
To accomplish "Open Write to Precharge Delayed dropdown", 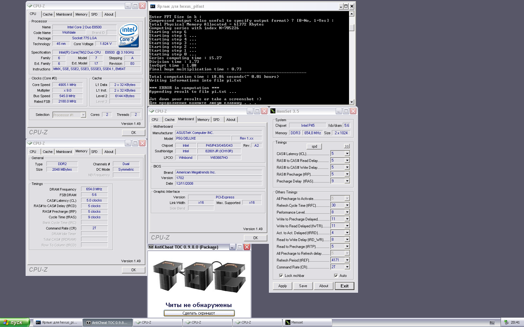I will (x=347, y=219).
